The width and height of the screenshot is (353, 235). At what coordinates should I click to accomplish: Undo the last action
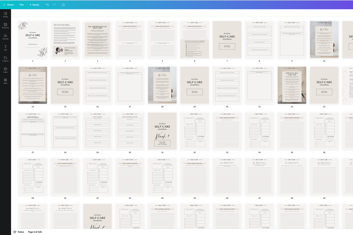pos(47,5)
